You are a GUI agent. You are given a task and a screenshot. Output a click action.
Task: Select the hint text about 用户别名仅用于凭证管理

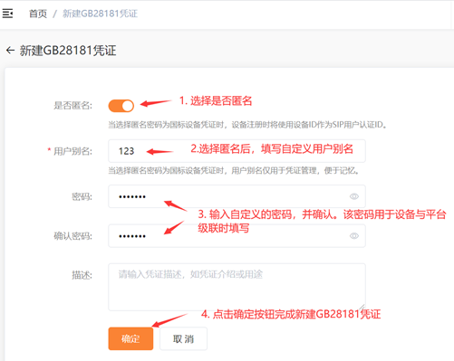pos(234,171)
